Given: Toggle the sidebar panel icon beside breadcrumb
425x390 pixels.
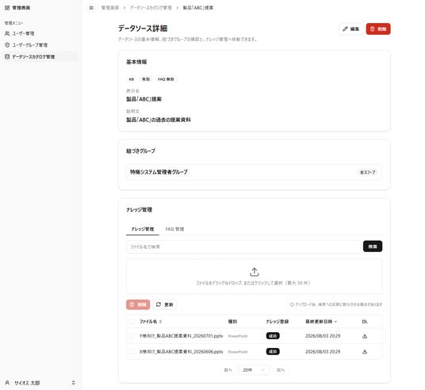Looking at the screenshot, I should (91, 8).
